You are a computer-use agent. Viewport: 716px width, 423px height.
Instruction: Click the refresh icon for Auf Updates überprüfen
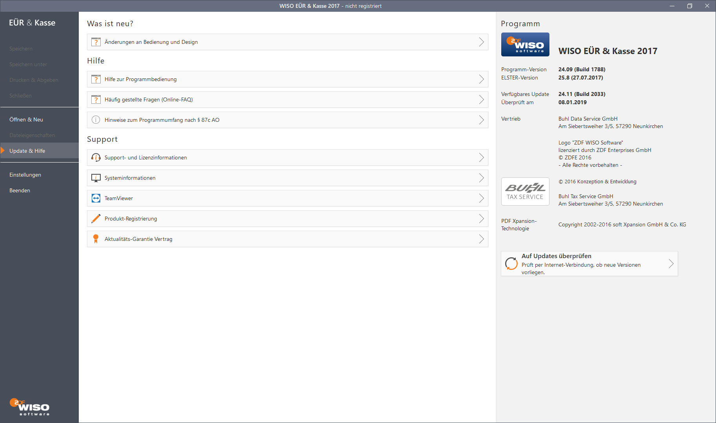pos(511,264)
